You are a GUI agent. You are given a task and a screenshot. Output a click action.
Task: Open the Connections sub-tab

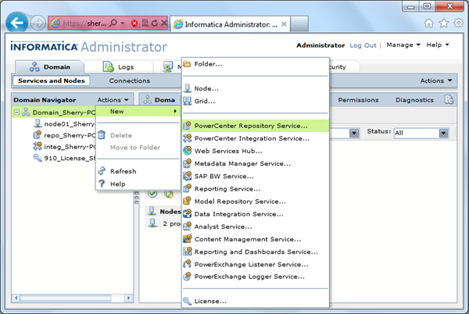coord(130,80)
